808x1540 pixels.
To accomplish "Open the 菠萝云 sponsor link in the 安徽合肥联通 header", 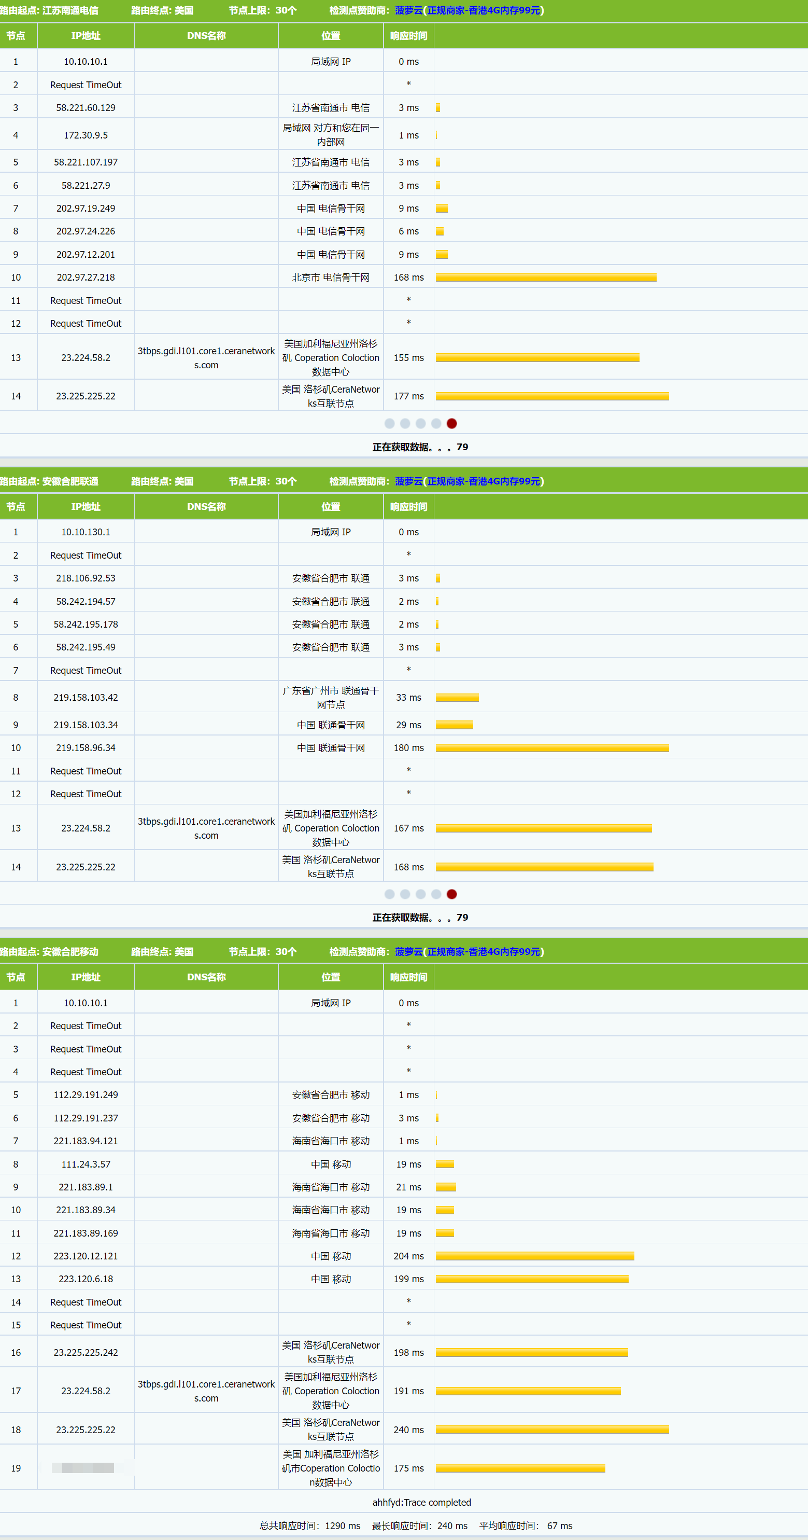I will coord(408,481).
